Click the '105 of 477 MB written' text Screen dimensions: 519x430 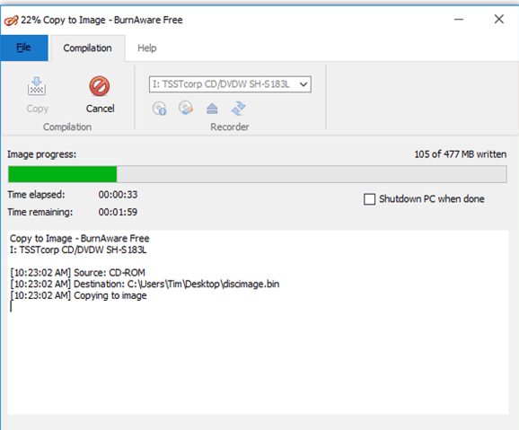click(461, 154)
